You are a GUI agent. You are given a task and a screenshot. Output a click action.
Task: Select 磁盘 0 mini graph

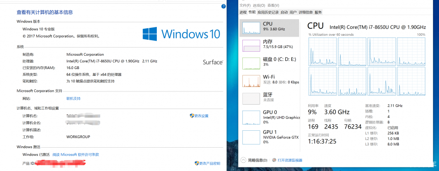(252, 64)
